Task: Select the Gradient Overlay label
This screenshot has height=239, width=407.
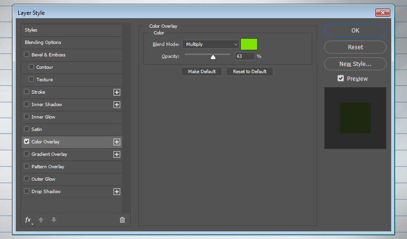Action: pos(49,154)
